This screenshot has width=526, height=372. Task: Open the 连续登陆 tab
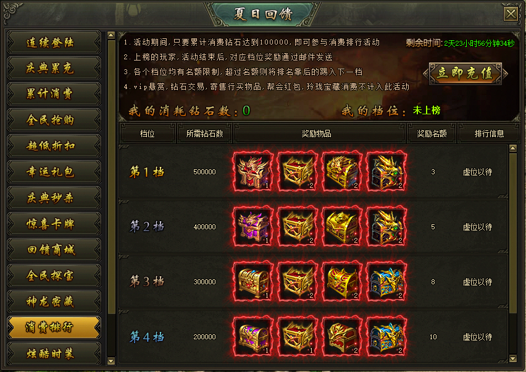[54, 42]
